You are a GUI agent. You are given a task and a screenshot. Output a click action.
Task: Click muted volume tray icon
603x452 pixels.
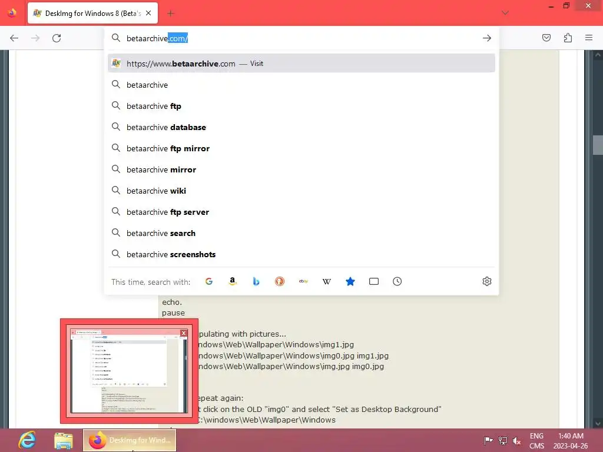[x=517, y=440]
